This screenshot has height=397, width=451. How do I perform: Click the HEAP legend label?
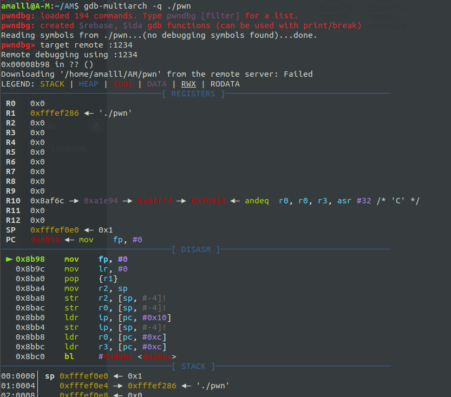pos(88,84)
